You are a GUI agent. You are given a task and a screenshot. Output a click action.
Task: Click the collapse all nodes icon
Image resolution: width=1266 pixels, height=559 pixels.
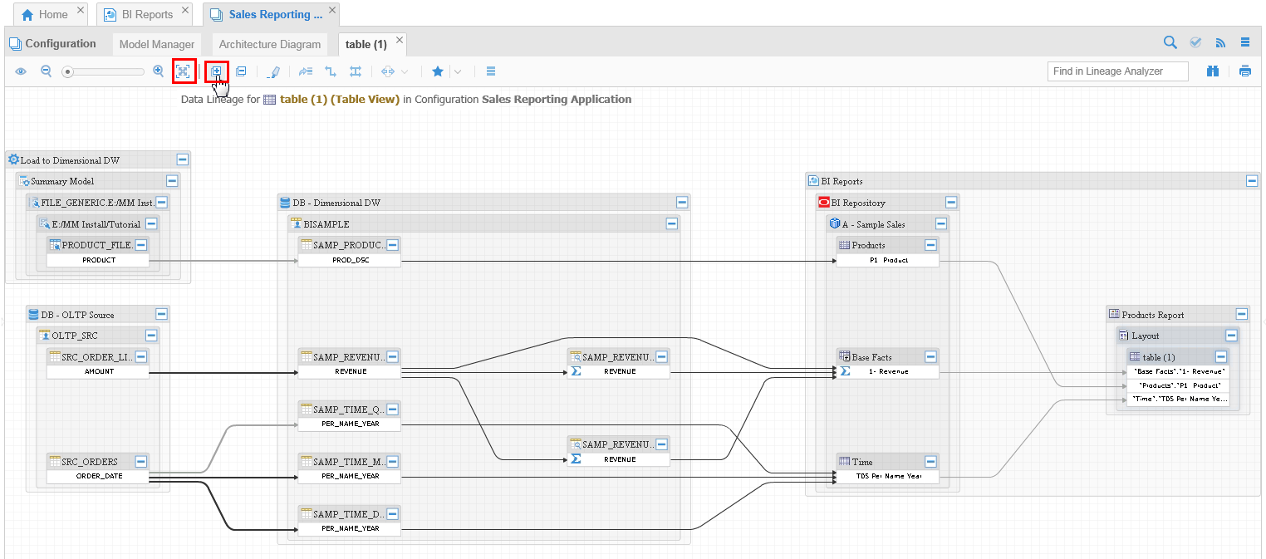click(x=241, y=71)
